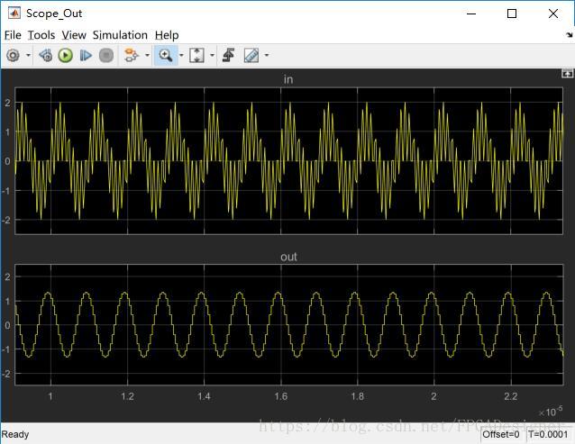Click the x-axis tick label 1.2
Viewport: 575px width, 444px height.
click(128, 396)
